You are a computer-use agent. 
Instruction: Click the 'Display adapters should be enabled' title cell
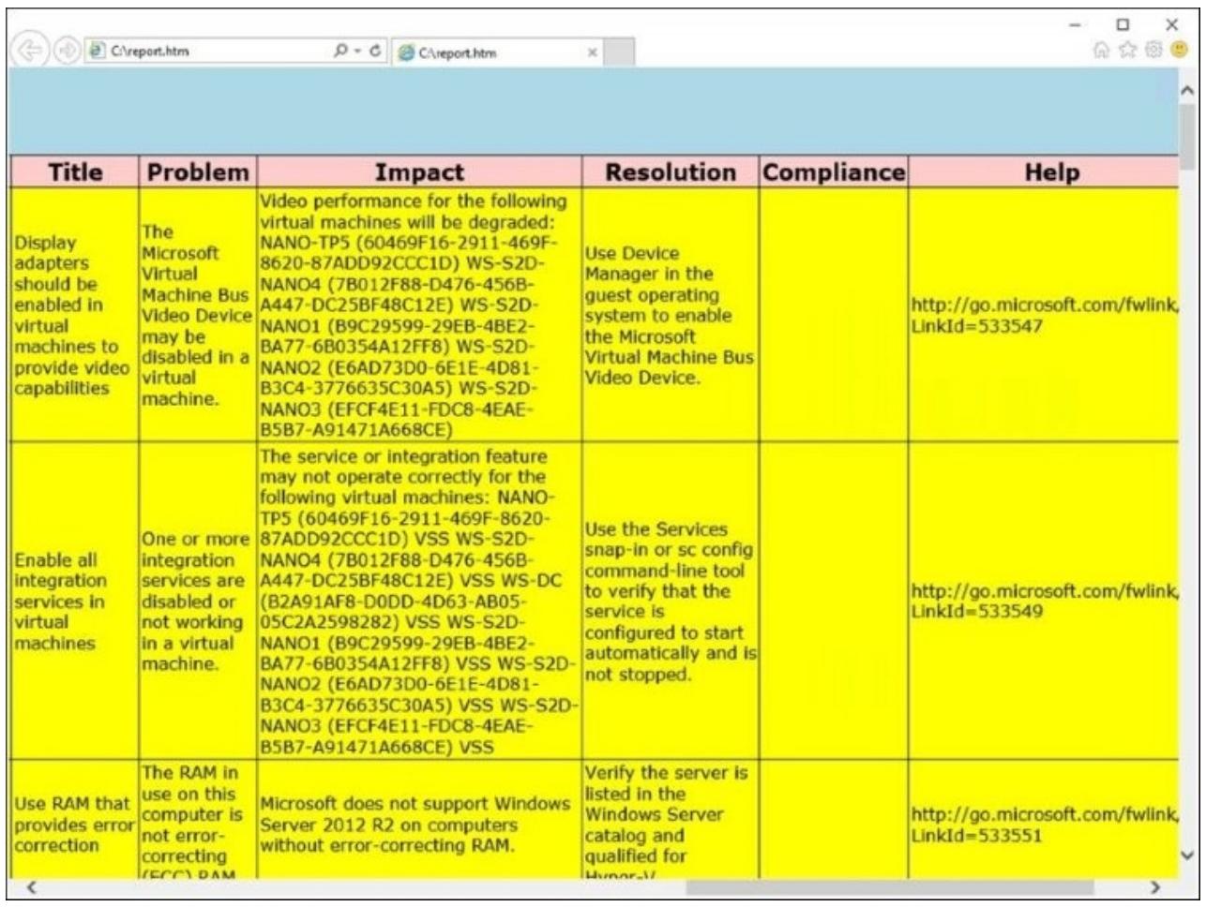[x=74, y=315]
